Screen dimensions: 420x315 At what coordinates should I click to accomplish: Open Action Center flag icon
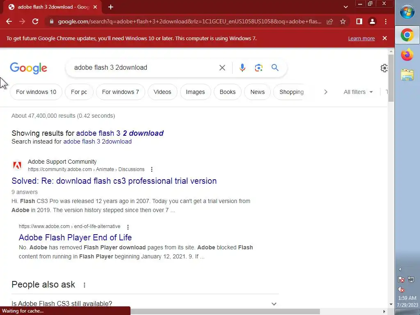coord(401,280)
